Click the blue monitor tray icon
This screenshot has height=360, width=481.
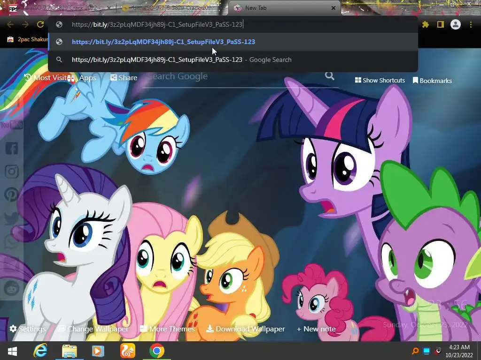point(427,351)
